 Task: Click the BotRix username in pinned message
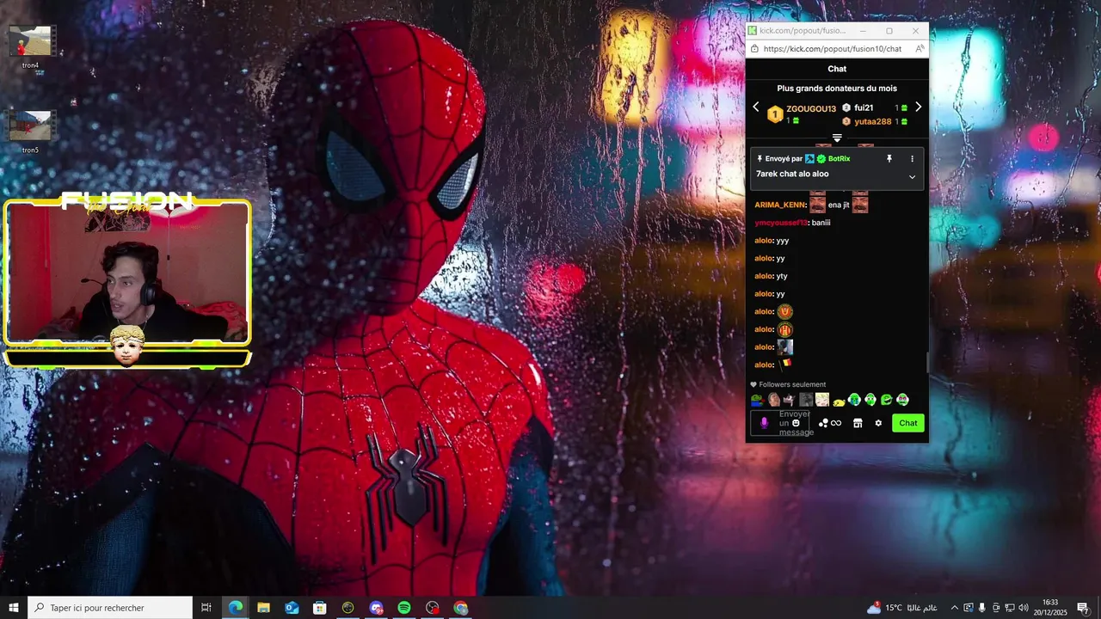839,159
